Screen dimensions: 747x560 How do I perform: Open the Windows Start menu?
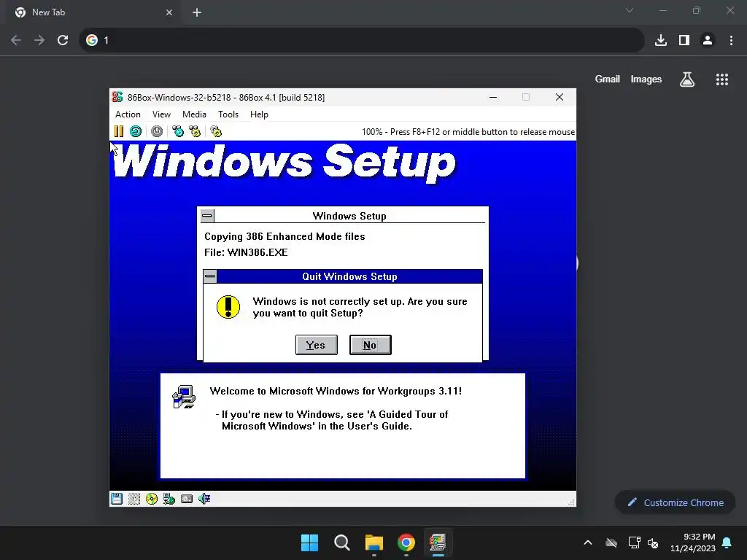pyautogui.click(x=309, y=542)
